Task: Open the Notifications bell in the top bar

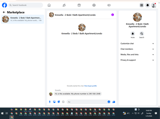Action: tap(148, 5)
